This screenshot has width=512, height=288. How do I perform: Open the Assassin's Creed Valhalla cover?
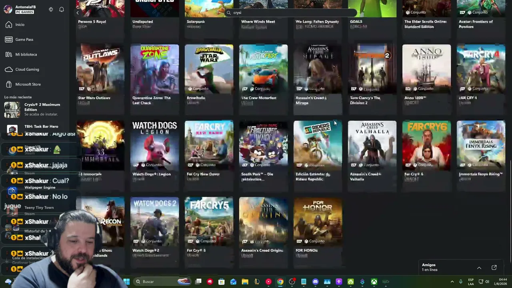click(x=372, y=145)
